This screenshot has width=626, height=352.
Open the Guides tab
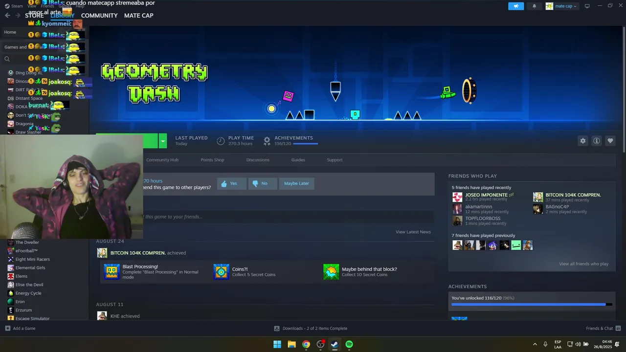coord(298,160)
